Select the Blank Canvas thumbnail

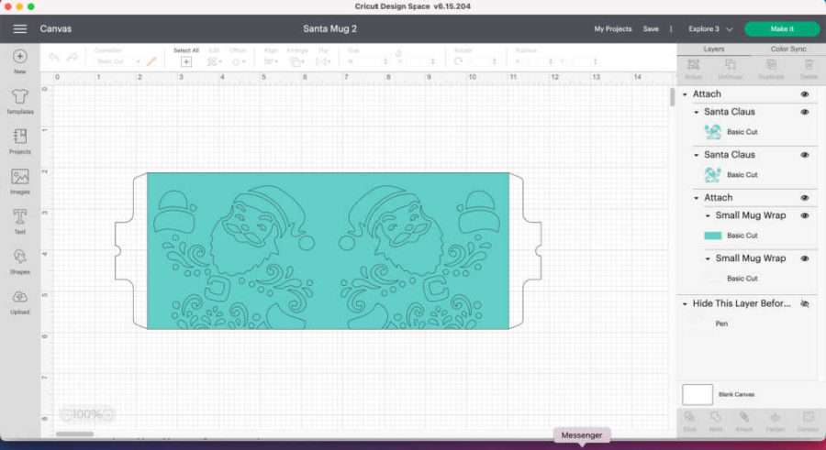[698, 394]
